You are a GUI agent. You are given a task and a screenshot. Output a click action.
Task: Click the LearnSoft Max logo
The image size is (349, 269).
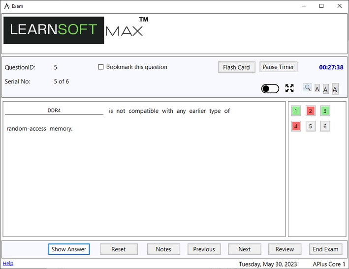coord(76,30)
